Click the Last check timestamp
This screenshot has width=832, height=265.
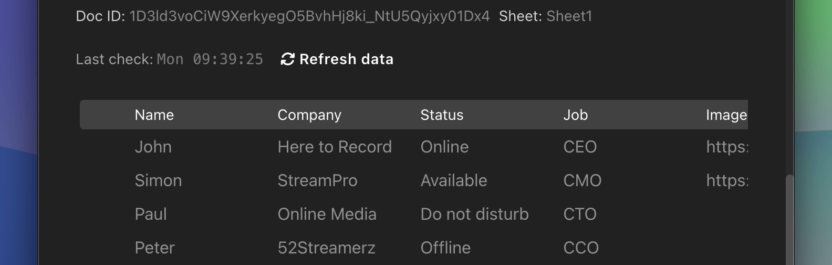tap(210, 59)
